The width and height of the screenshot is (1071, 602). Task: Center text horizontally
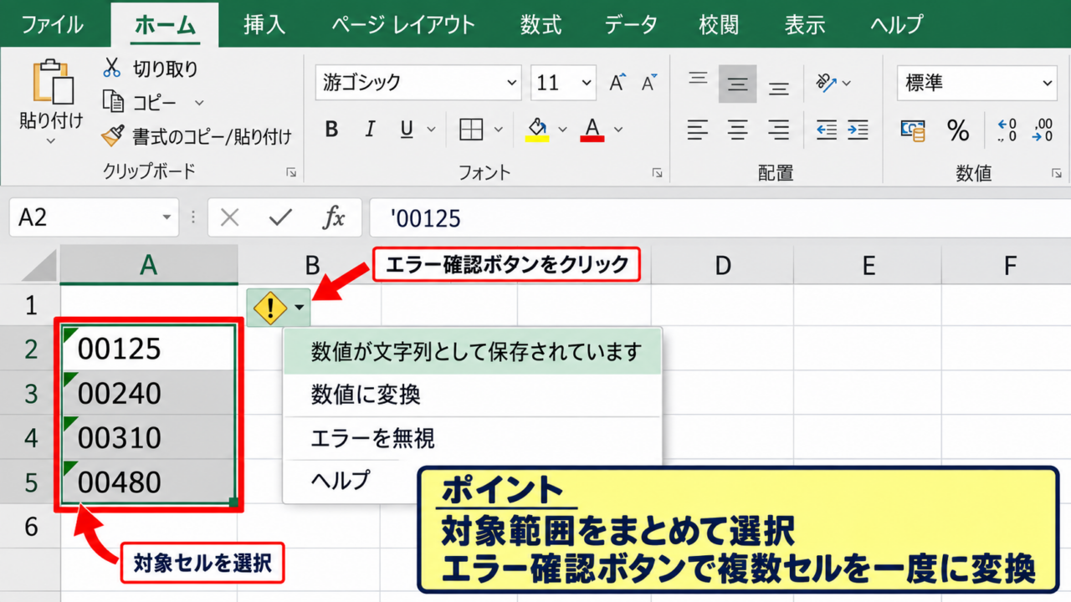tap(737, 130)
